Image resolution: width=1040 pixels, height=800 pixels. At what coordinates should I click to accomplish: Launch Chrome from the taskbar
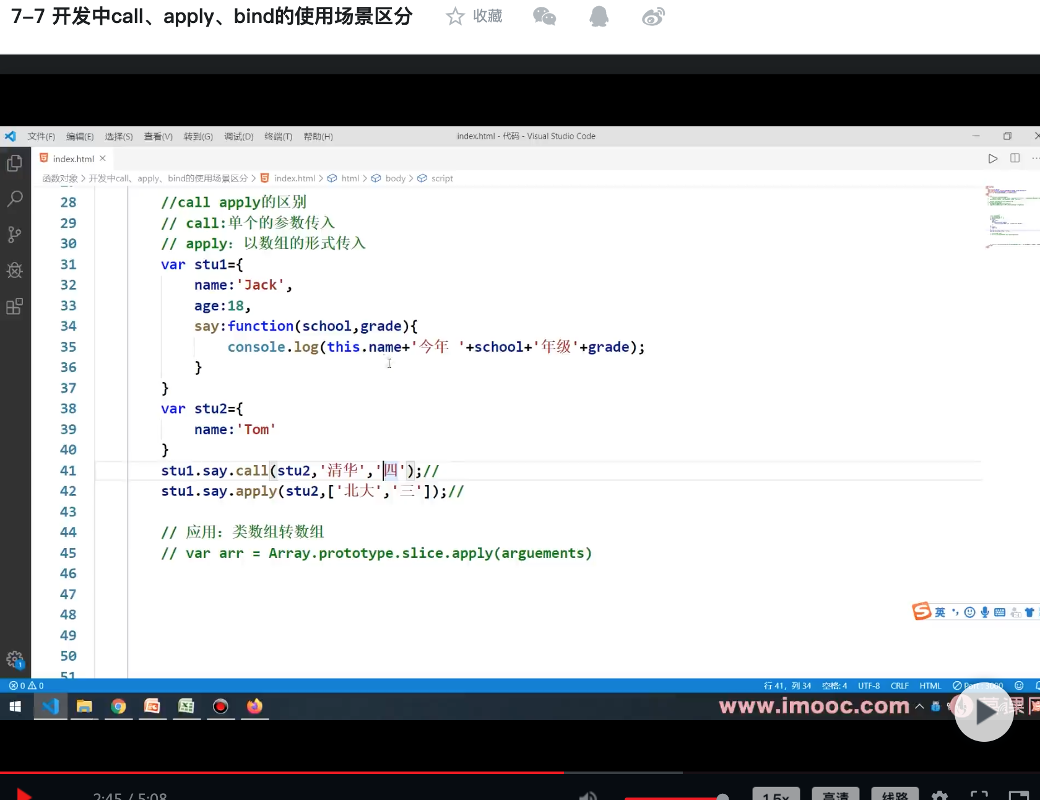point(118,707)
